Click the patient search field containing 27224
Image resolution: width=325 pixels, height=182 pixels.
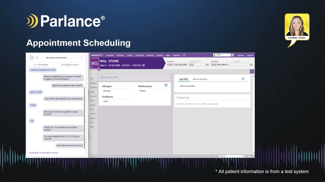(x=222, y=55)
